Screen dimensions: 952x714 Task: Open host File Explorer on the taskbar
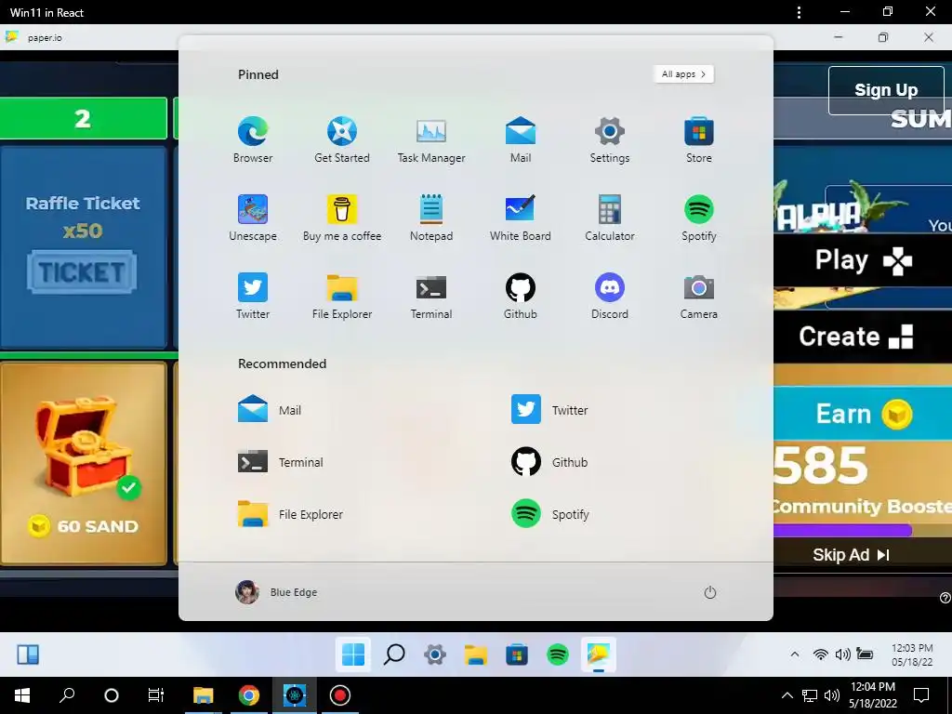pyautogui.click(x=204, y=695)
